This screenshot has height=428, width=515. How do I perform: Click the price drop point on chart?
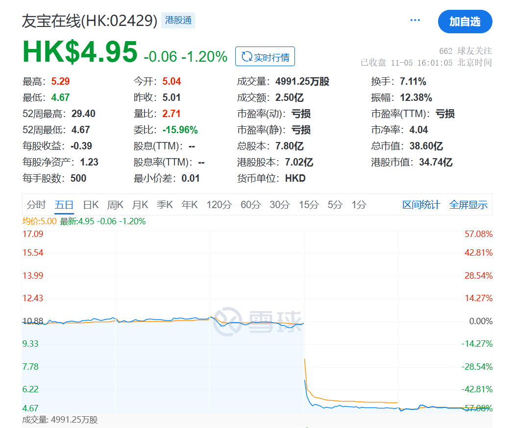click(305, 380)
